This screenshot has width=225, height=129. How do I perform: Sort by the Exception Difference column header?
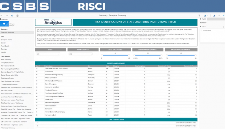(184, 66)
